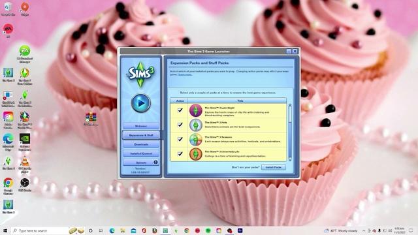Open the Welcome tab in launcher

pyautogui.click(x=141, y=126)
